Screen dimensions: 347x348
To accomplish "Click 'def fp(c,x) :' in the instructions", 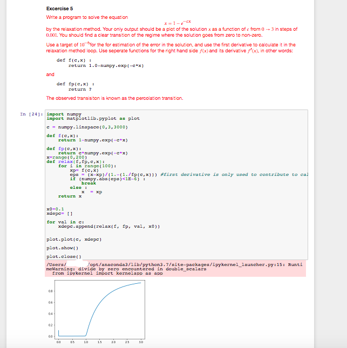I will click(x=75, y=84).
